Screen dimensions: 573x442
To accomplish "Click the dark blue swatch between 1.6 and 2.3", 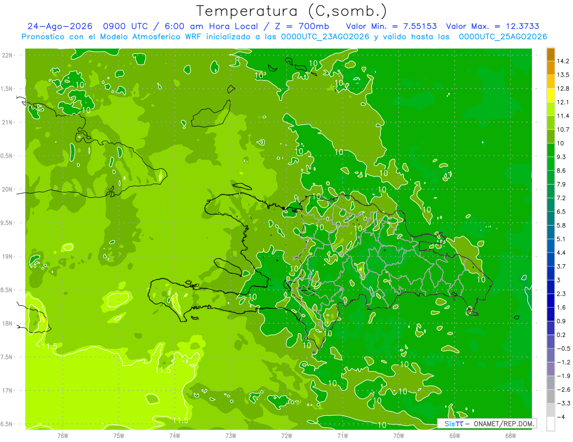I will click(551, 300).
